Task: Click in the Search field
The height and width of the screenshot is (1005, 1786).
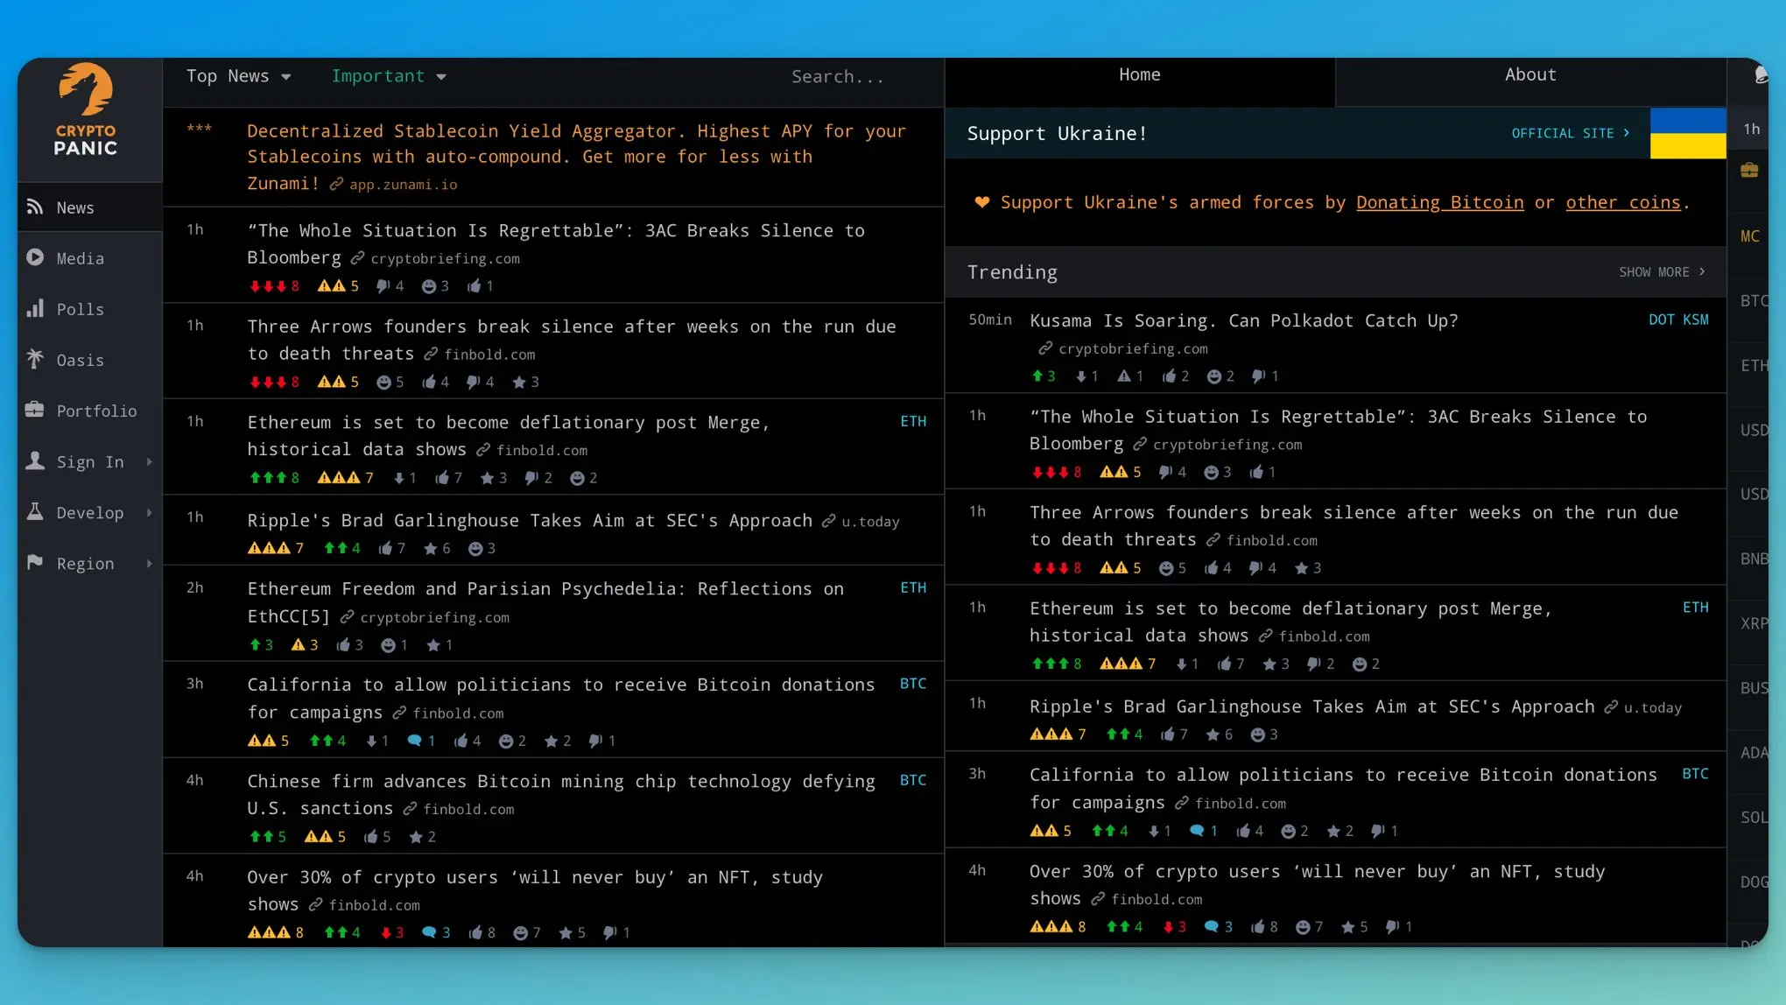Action: (838, 76)
